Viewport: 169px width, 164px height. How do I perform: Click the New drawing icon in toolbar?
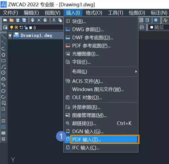pyautogui.click(x=5, y=20)
